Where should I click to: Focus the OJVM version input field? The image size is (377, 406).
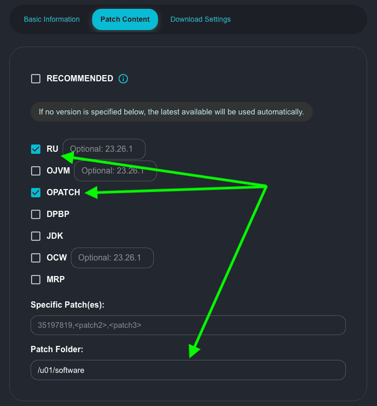click(115, 171)
